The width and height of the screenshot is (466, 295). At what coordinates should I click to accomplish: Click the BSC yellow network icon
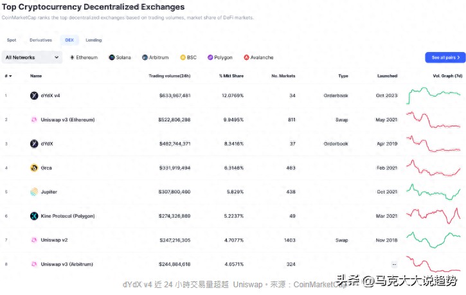(x=183, y=57)
